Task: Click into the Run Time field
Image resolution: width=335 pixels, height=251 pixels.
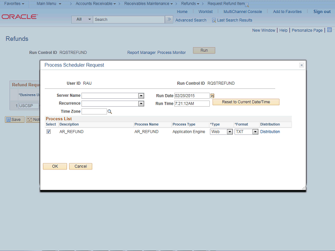Action: (192, 104)
